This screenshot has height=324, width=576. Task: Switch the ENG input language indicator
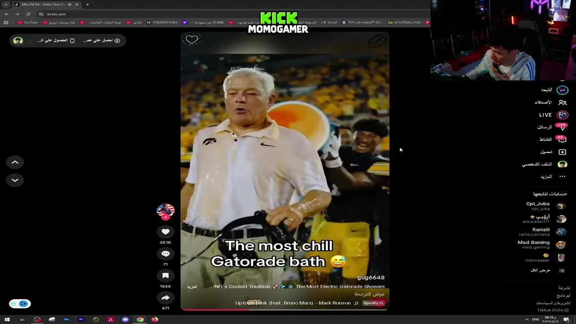tap(535, 319)
